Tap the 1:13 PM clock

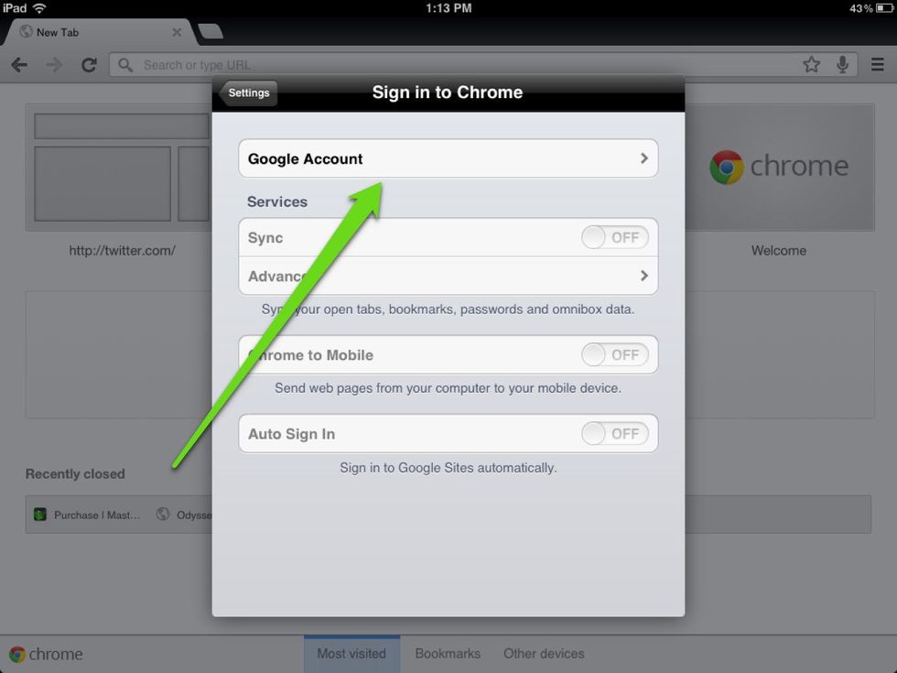point(448,8)
